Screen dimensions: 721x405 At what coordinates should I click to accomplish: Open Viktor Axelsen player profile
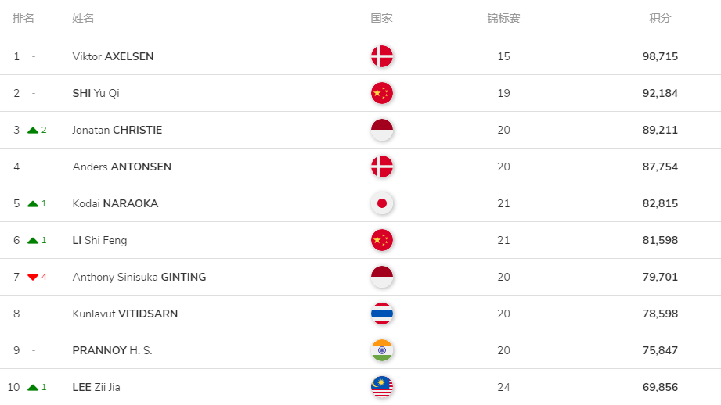click(113, 56)
